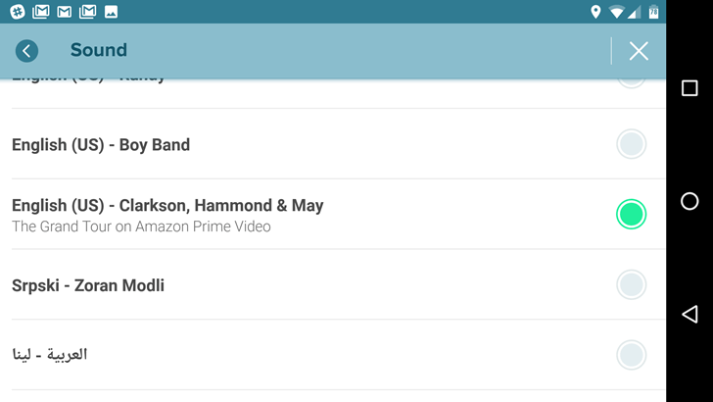Tap the picture notification icon
The height and width of the screenshot is (402, 713).
(x=111, y=12)
